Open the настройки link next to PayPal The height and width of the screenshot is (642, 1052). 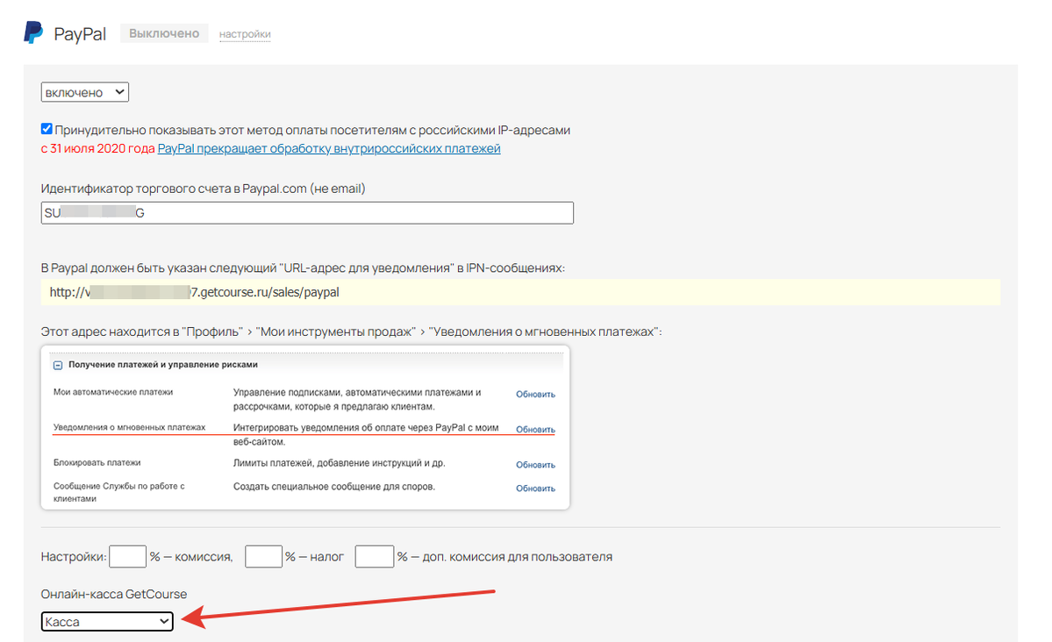pos(245,34)
